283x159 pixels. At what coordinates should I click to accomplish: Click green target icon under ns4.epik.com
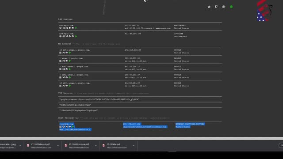[x=76, y=36]
